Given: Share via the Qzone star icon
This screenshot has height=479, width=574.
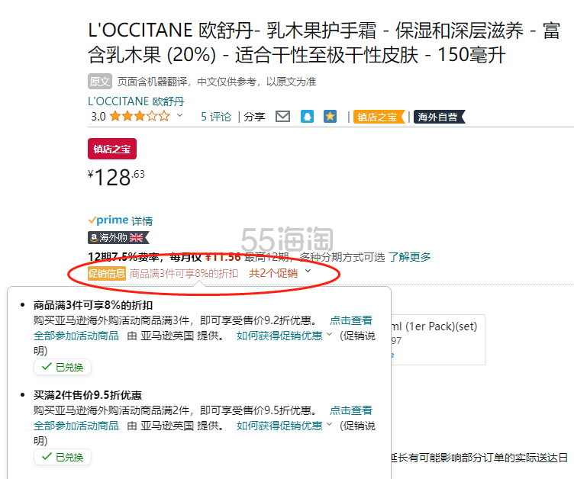Looking at the screenshot, I should [330, 117].
